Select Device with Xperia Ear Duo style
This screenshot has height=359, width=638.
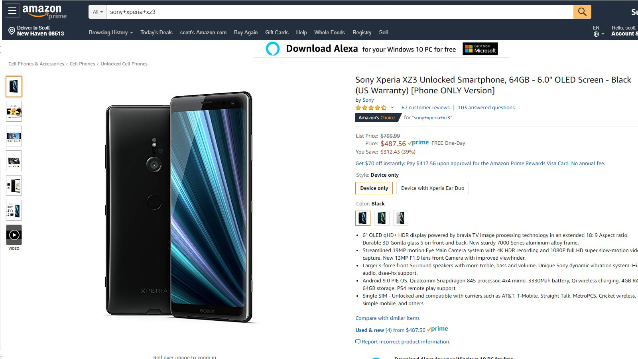[432, 188]
